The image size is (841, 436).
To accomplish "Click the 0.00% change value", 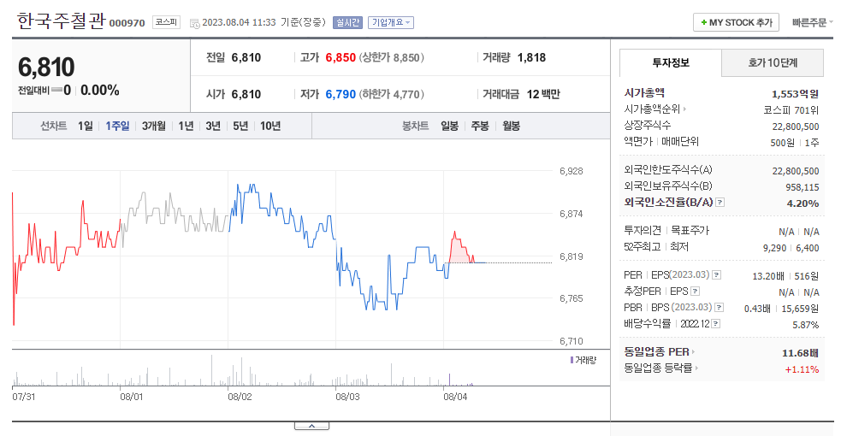I will [x=100, y=90].
